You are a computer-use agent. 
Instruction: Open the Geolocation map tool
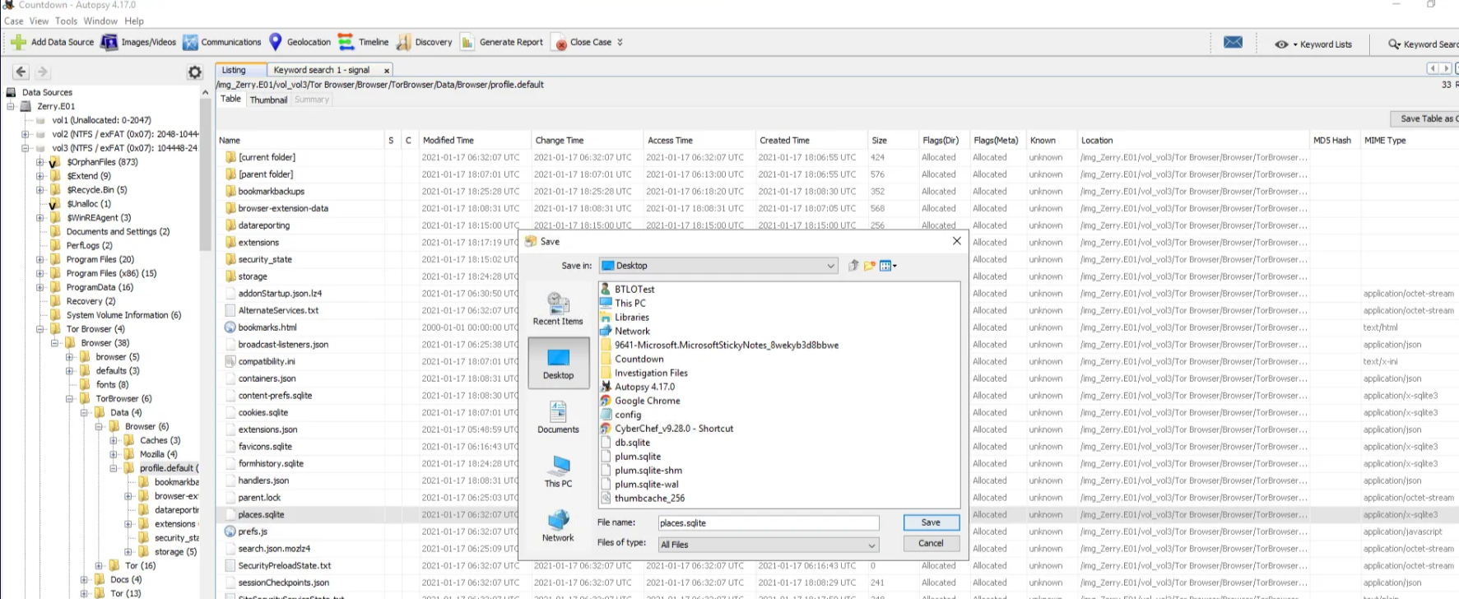point(300,42)
